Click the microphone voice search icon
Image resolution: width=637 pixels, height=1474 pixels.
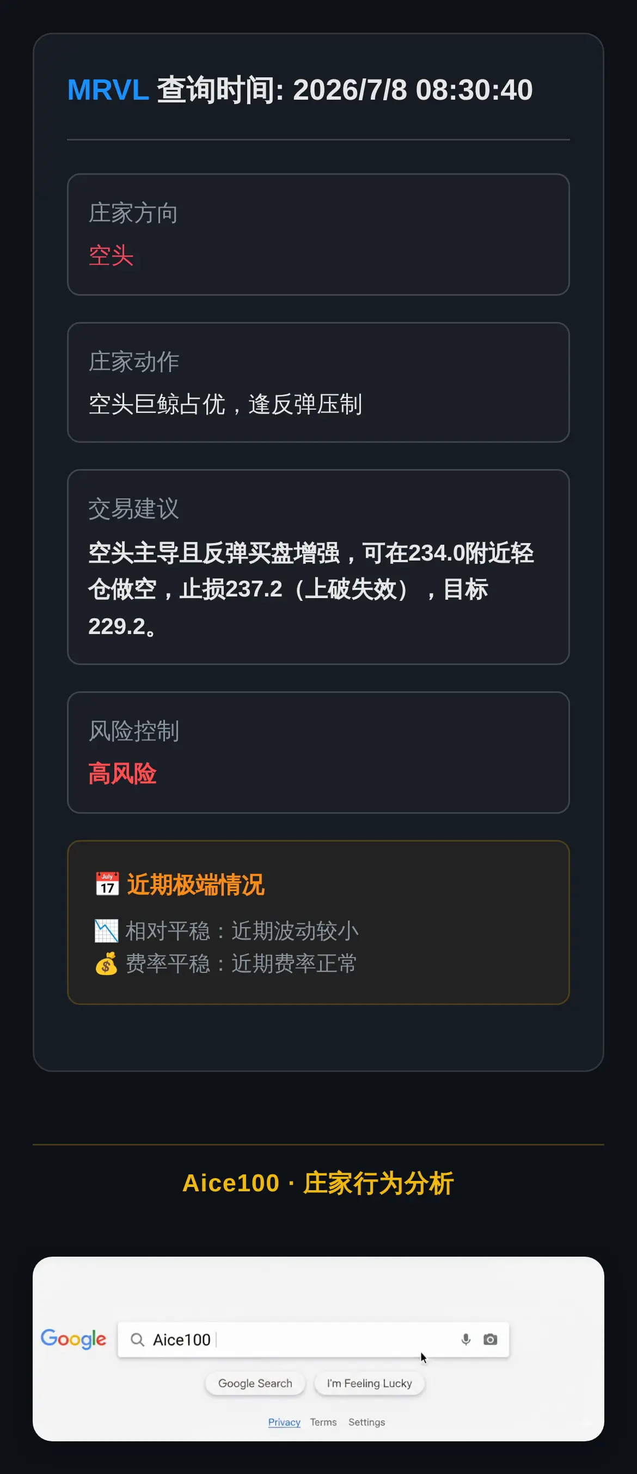click(x=465, y=1339)
